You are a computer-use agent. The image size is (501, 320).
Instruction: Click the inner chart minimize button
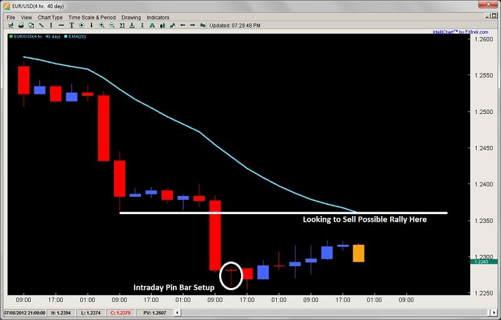[x=488, y=16]
